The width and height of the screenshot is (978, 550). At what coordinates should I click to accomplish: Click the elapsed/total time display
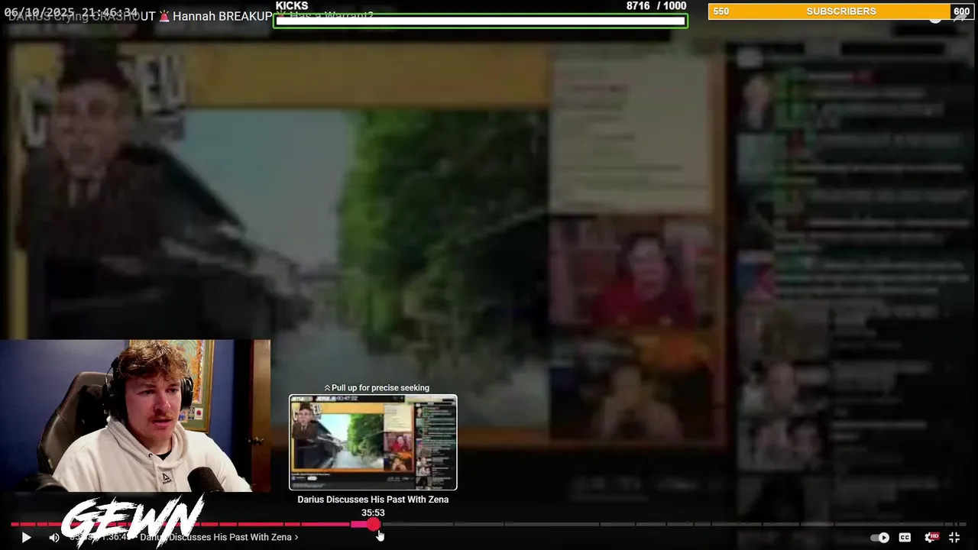[101, 537]
